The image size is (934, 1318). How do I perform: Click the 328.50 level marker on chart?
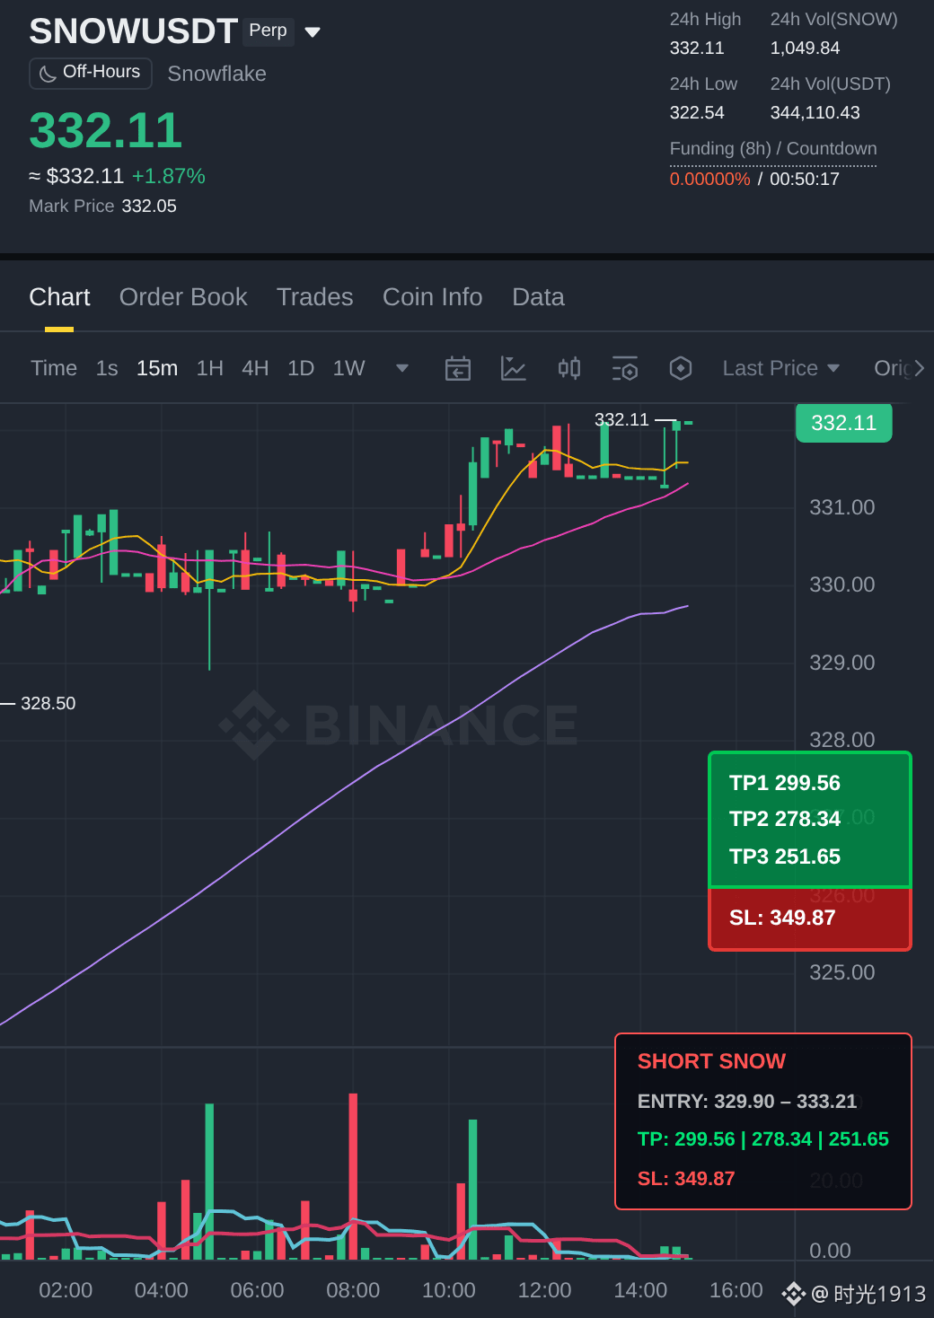[48, 703]
